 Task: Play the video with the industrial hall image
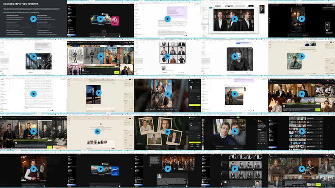(33, 56)
